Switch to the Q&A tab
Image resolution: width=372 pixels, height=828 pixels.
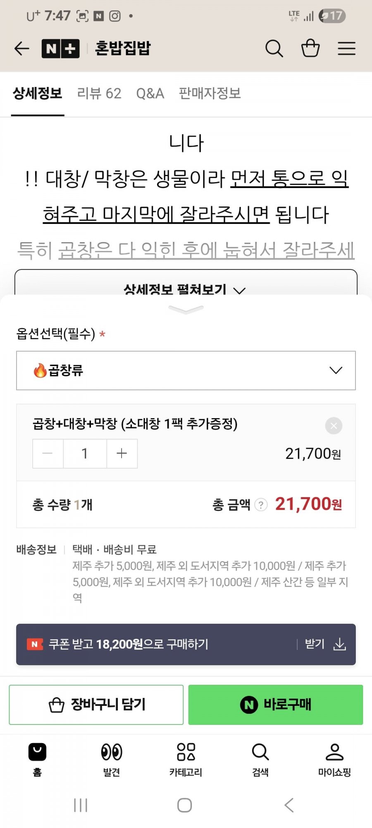(150, 94)
